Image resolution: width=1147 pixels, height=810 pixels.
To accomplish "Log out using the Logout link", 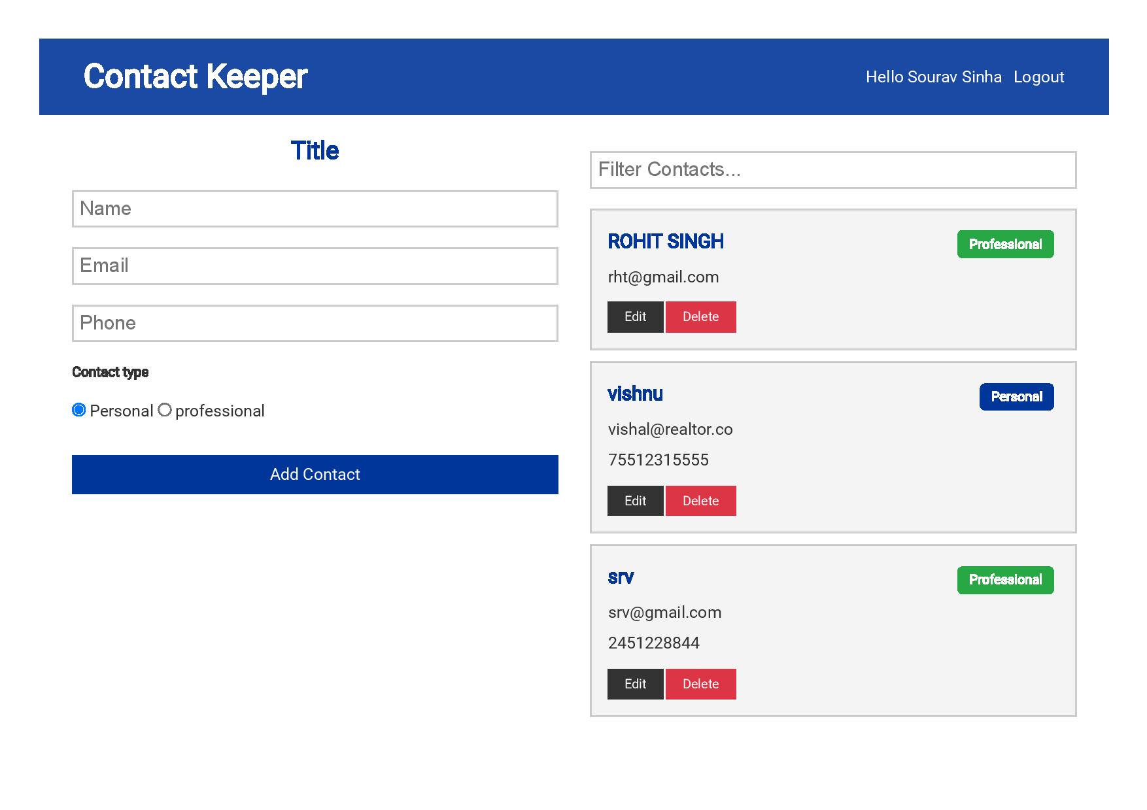I will click(x=1038, y=77).
